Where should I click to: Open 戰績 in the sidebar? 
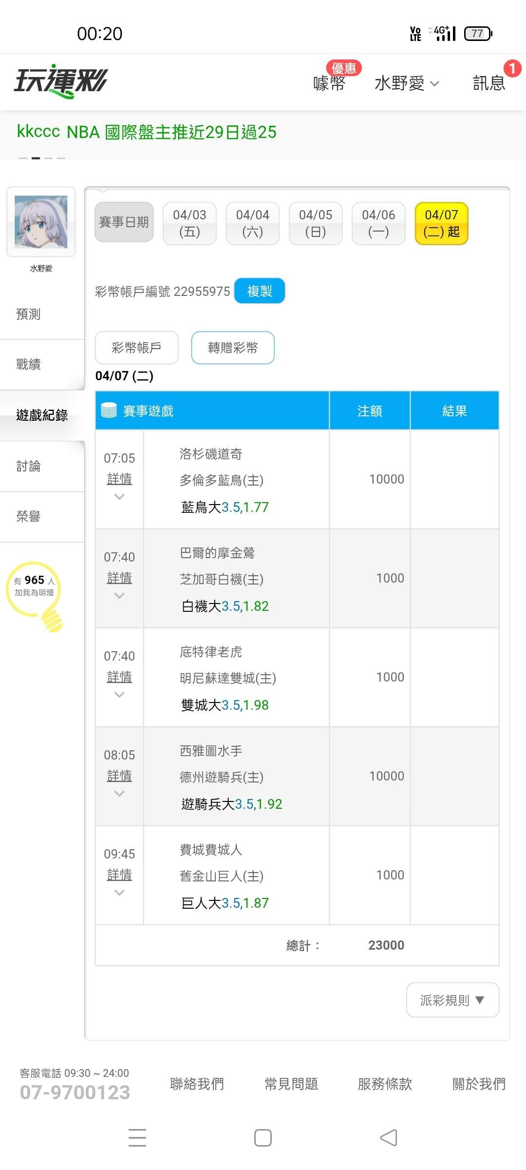coord(28,364)
